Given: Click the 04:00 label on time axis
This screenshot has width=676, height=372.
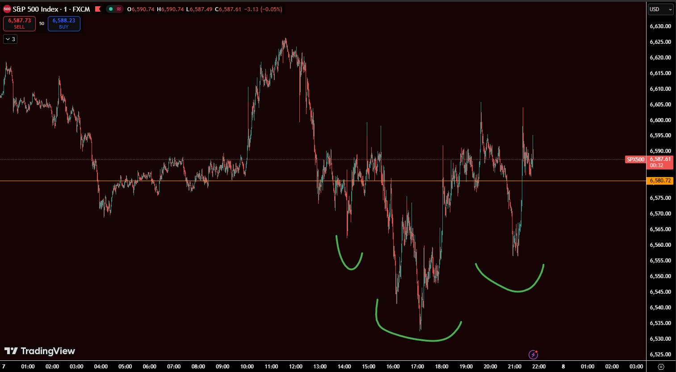Looking at the screenshot, I should coord(101,367).
